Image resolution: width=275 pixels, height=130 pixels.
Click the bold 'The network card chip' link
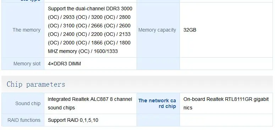[x=157, y=103]
